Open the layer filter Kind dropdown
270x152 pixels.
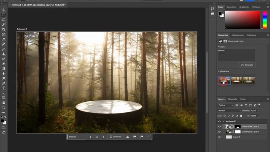coord(226,105)
